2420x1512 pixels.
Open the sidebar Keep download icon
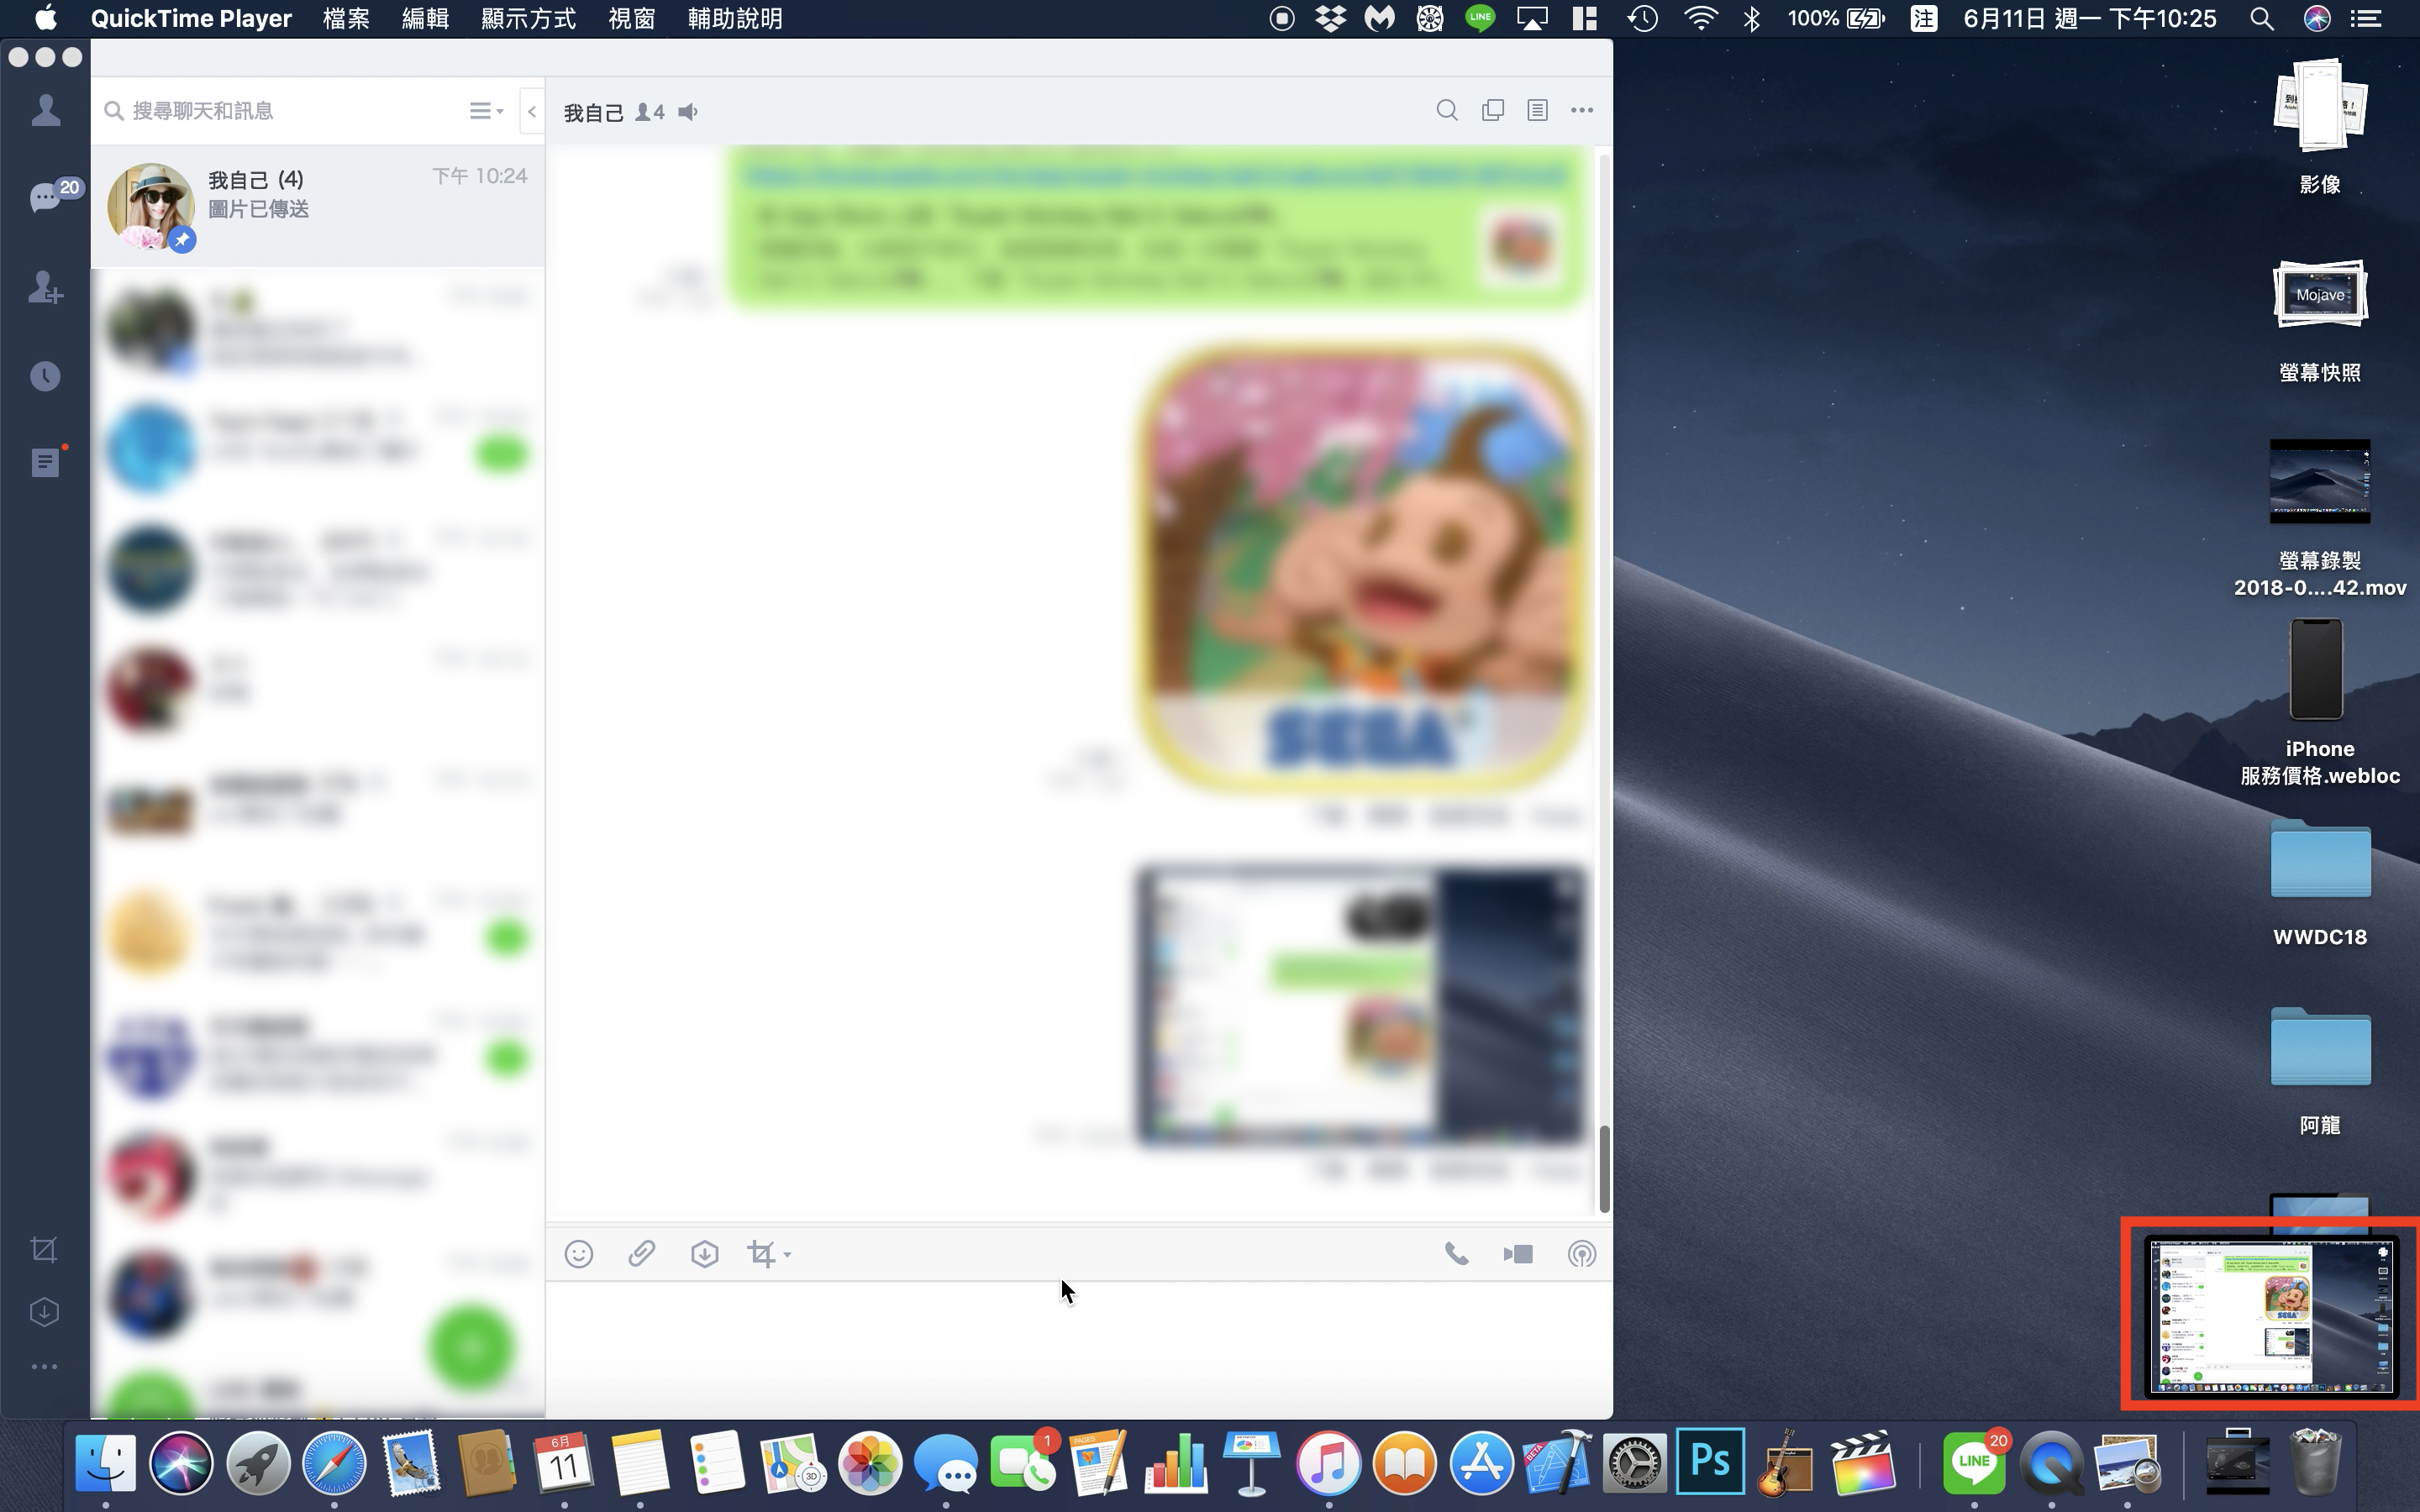click(x=44, y=1312)
